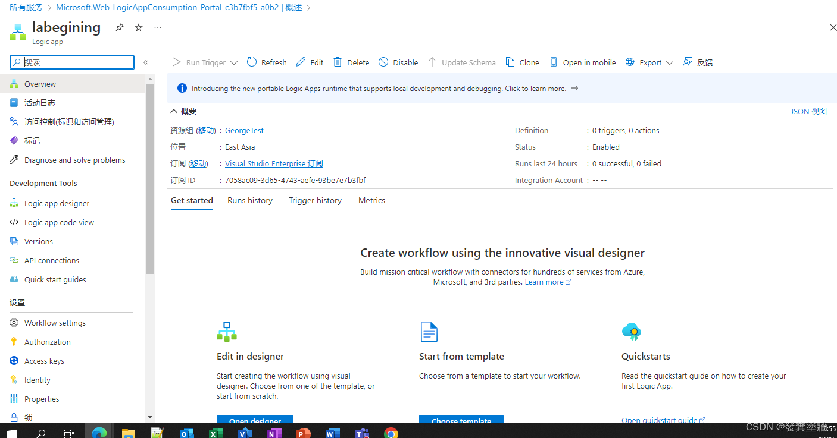Collapse the 概要 essentials section
The width and height of the screenshot is (837, 438).
(x=183, y=111)
